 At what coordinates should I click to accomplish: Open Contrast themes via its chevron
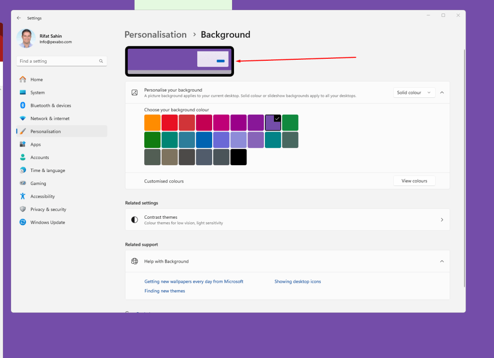pyautogui.click(x=442, y=220)
